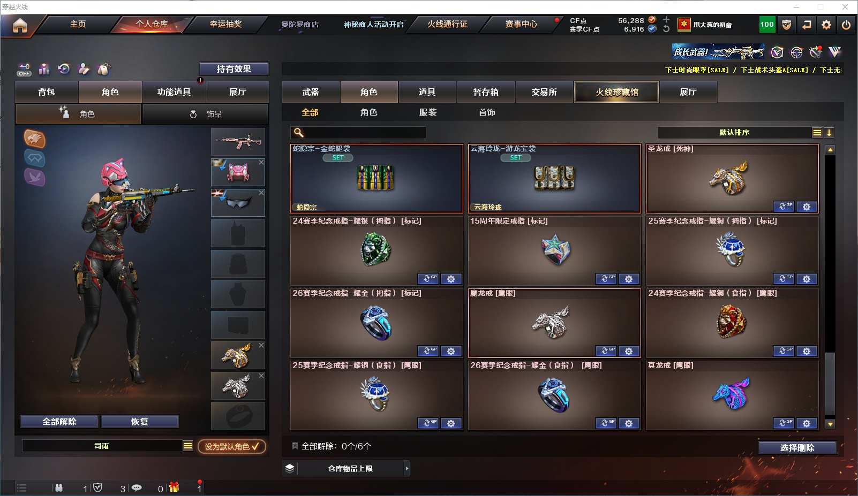Viewport: 858px width, 496px height.
Task: Click the power exit icon
Action: [846, 25]
